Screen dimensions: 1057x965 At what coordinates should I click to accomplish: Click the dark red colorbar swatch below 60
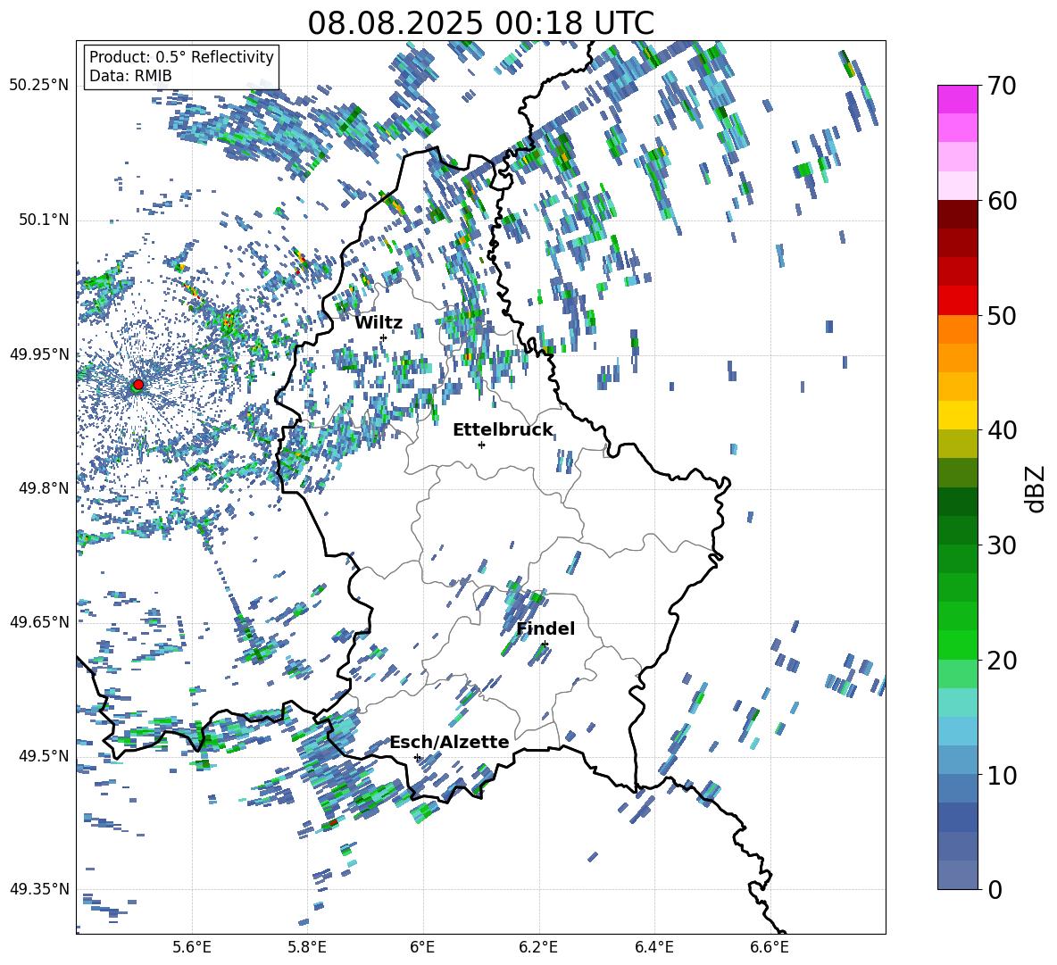958,214
